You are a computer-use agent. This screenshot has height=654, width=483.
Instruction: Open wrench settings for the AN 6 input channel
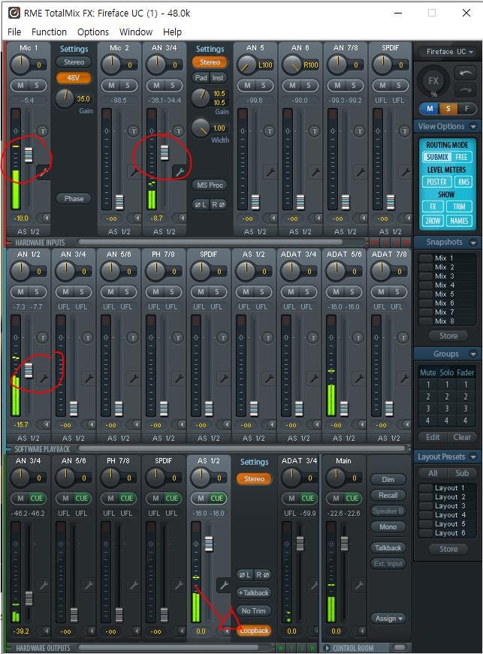coord(315,172)
